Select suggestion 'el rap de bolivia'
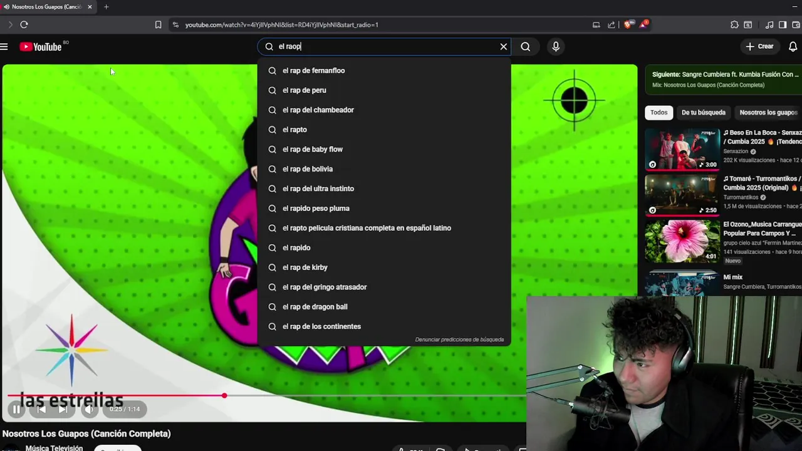The width and height of the screenshot is (802, 451). 384,169
